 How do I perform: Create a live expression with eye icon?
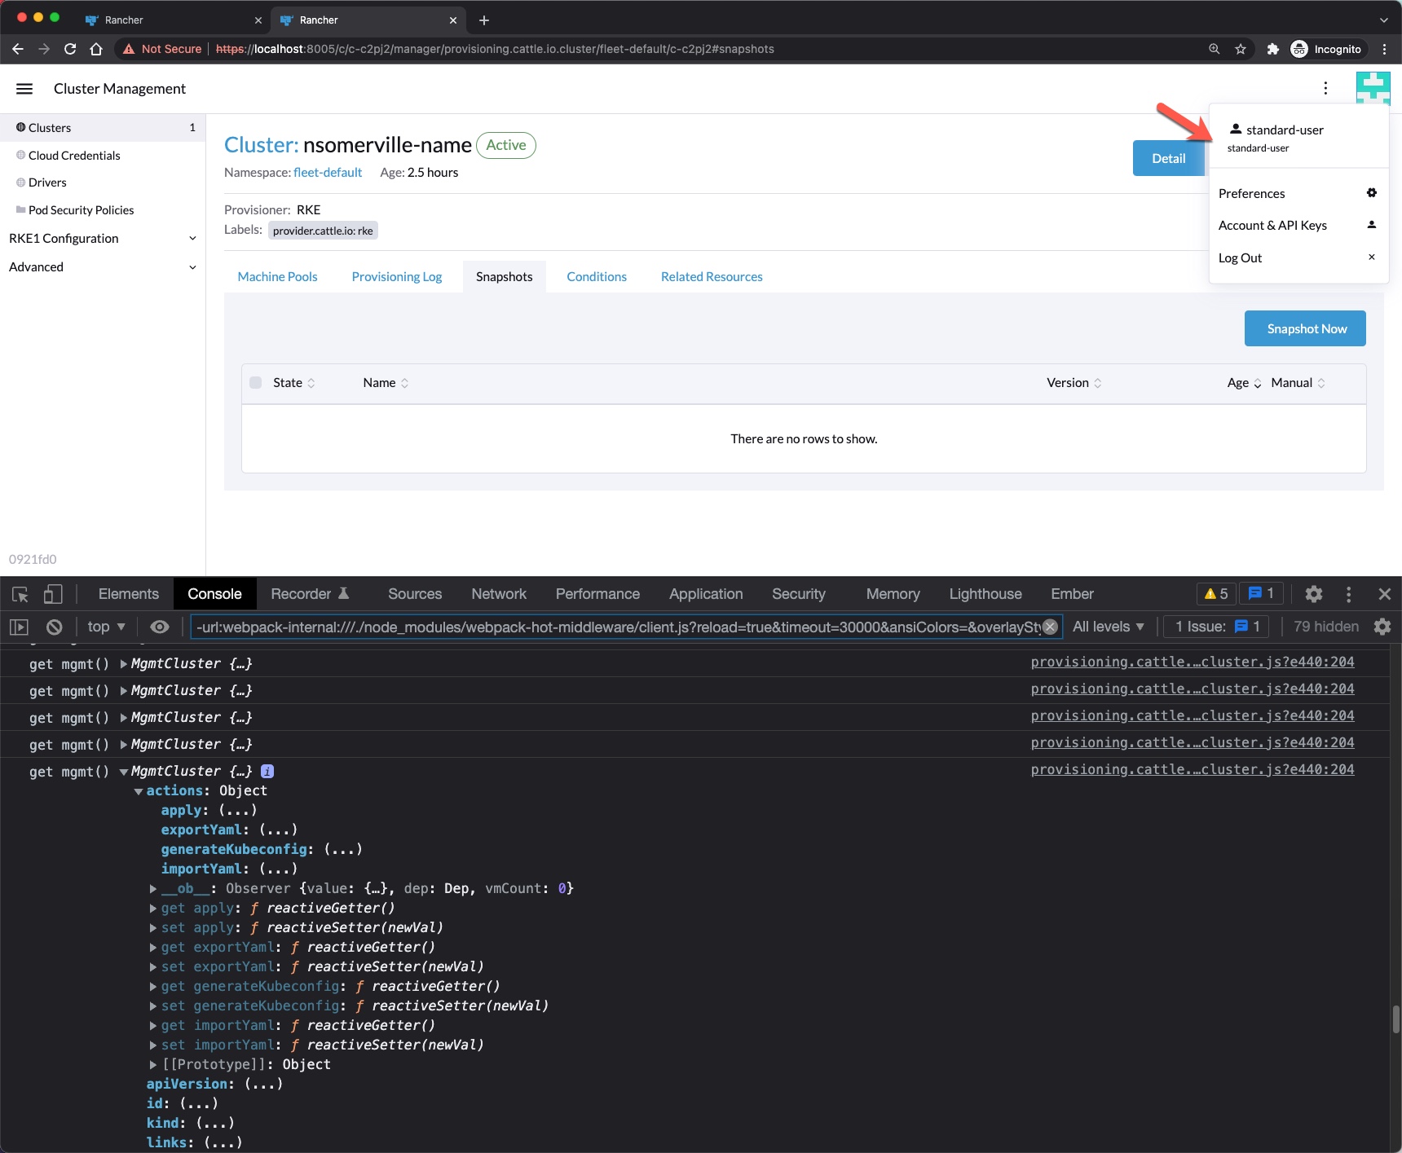[x=160, y=627]
